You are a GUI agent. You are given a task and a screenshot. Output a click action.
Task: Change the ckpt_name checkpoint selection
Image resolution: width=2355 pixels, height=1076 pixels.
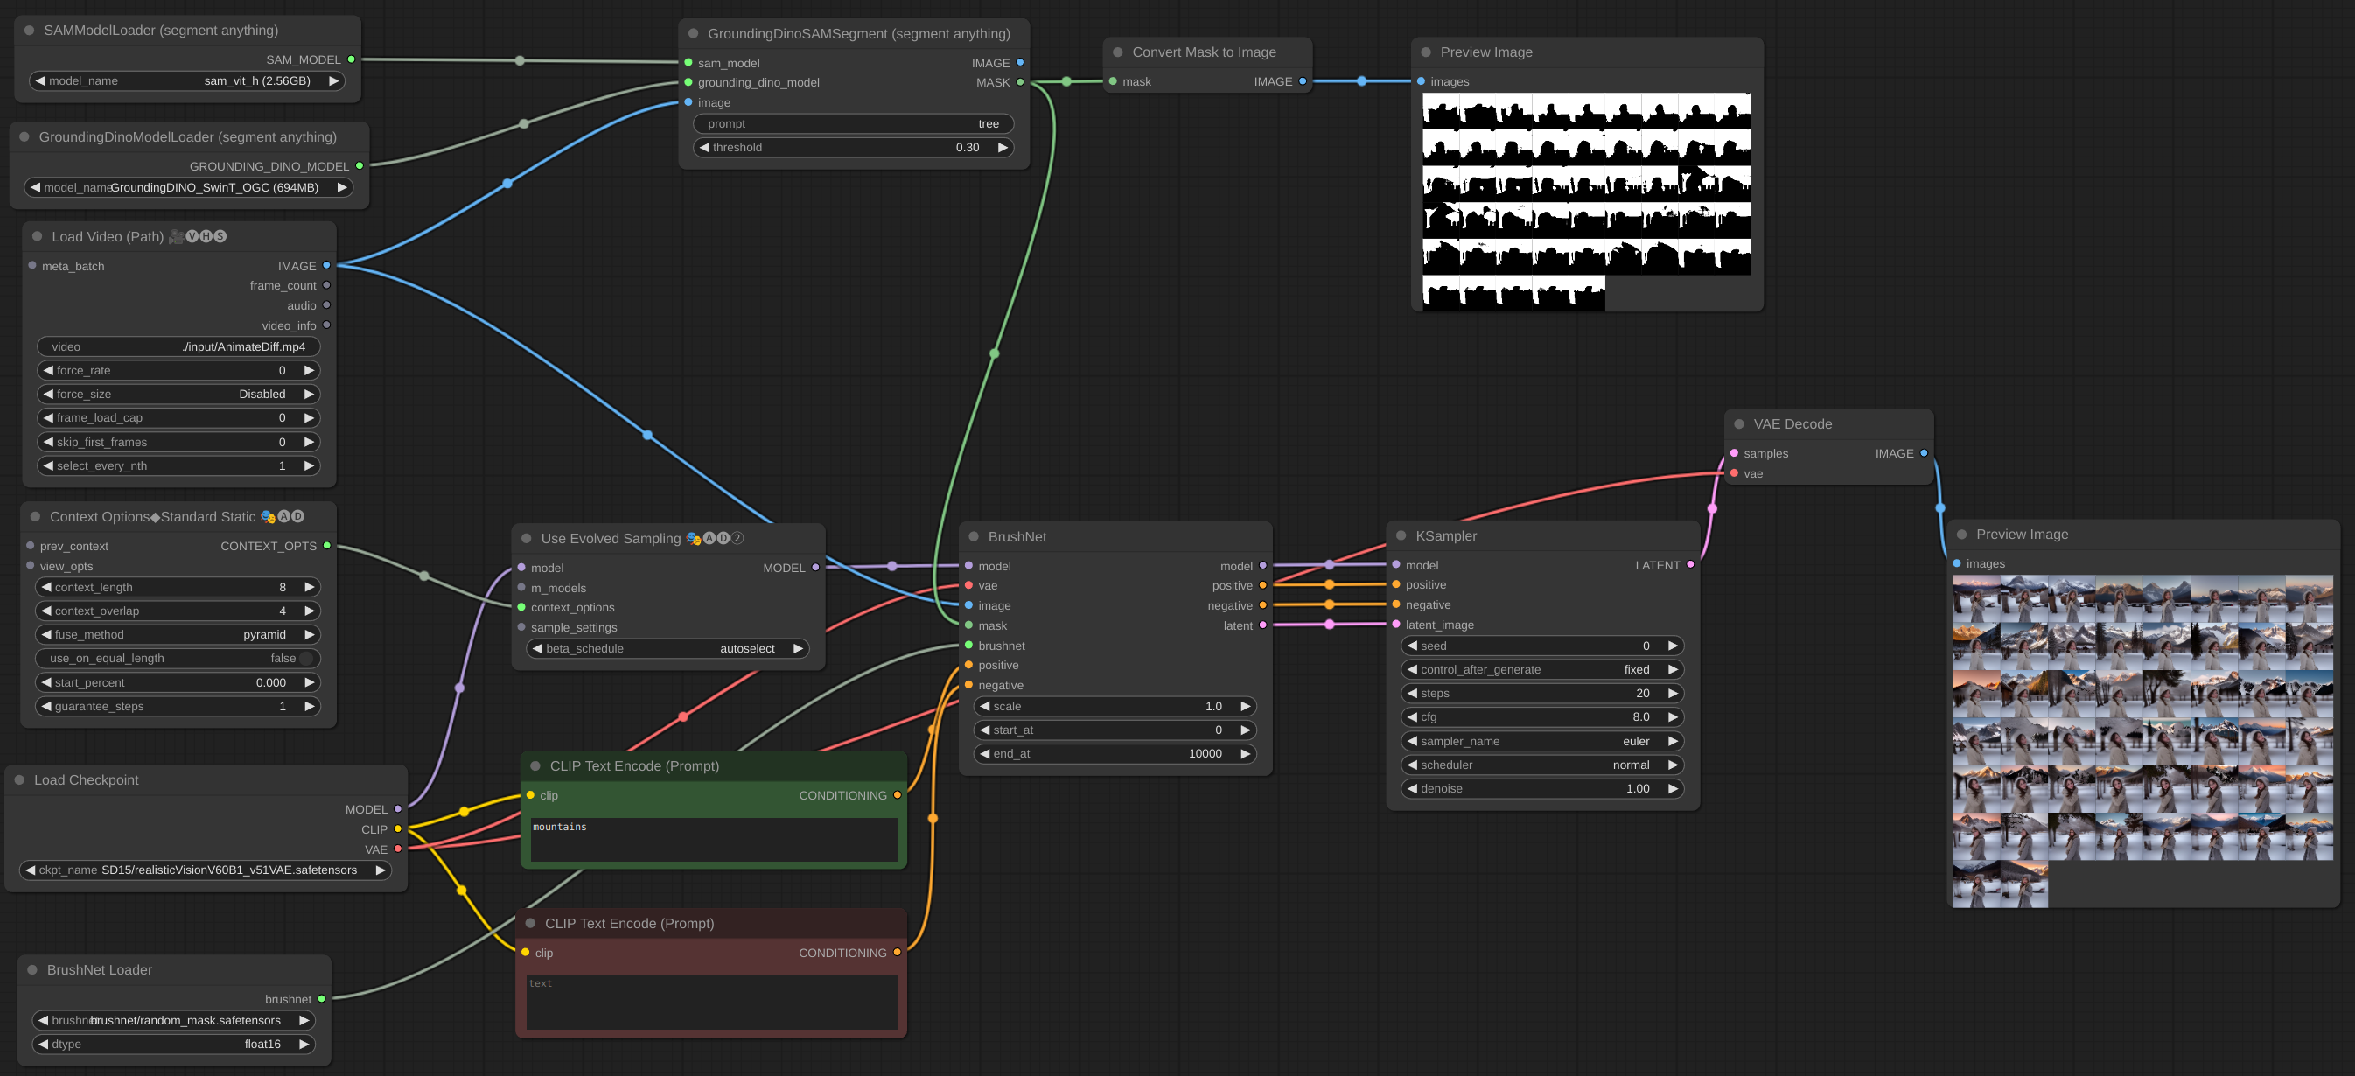[206, 870]
